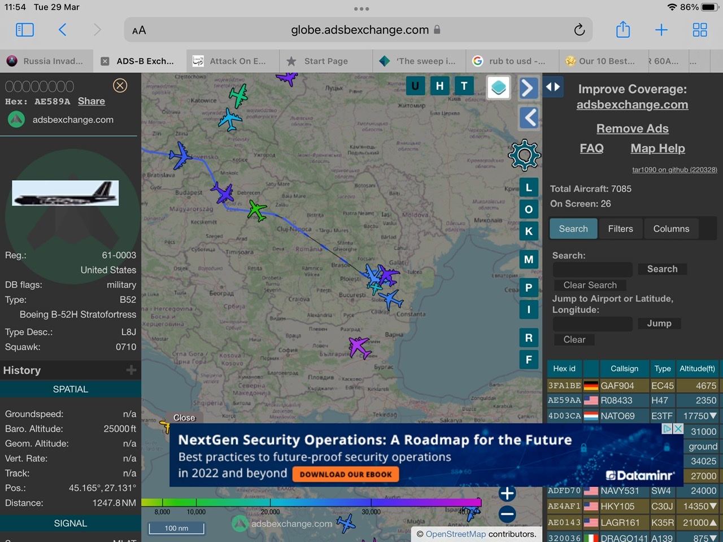Open the Search panel tab
Image resolution: width=723 pixels, height=542 pixels.
click(x=573, y=229)
